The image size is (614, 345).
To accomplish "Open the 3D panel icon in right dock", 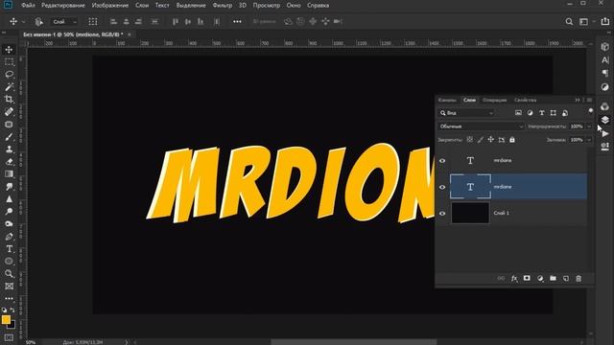I will (605, 47).
